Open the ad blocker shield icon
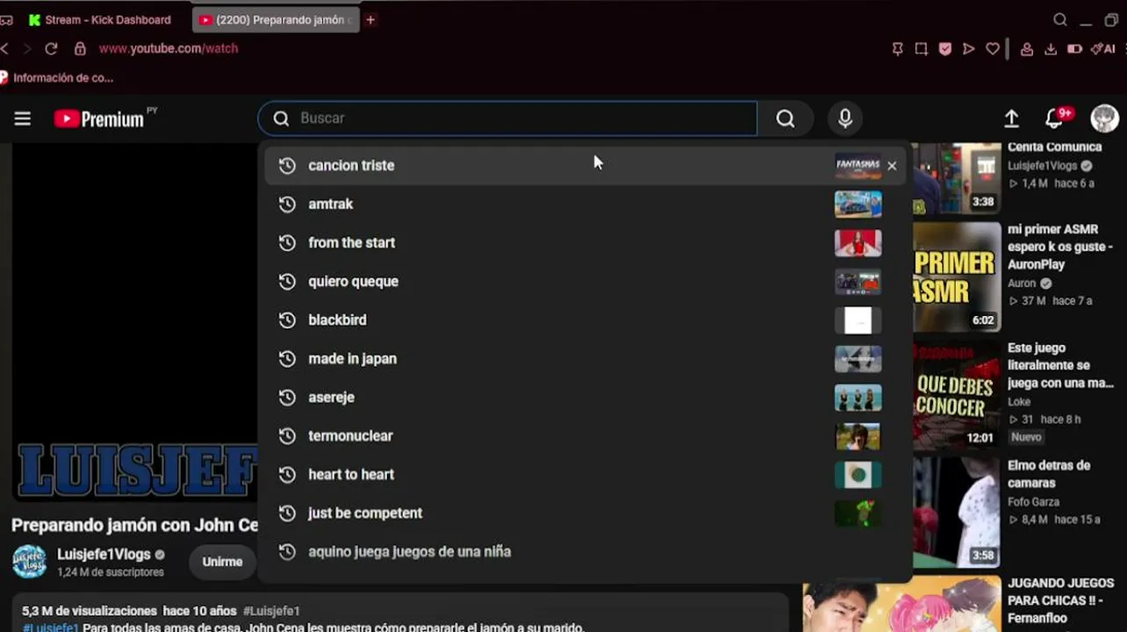Viewport: 1127px width, 632px height. pos(945,49)
